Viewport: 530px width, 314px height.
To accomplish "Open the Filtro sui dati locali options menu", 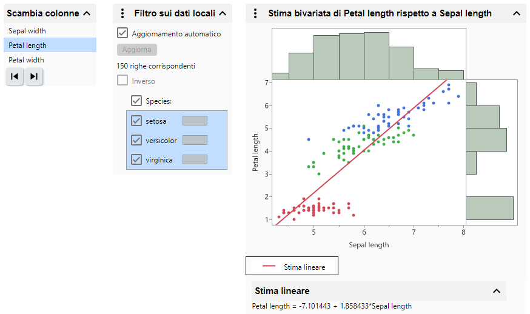I will [x=122, y=13].
